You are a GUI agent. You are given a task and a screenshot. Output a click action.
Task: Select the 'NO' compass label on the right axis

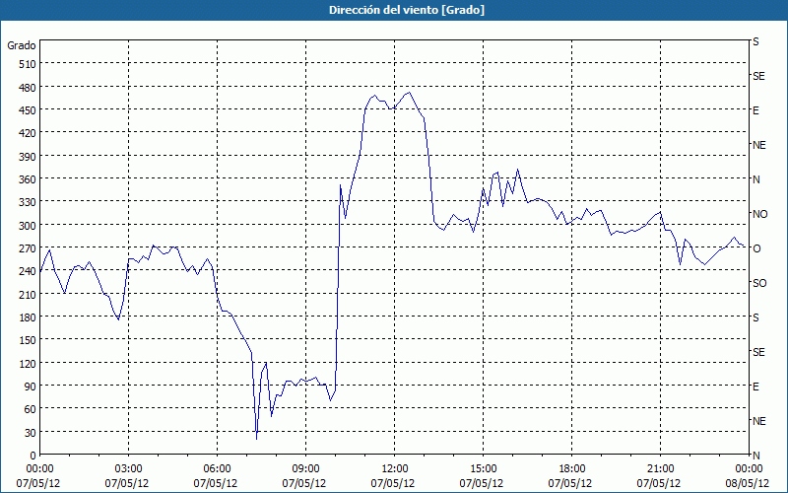(759, 214)
